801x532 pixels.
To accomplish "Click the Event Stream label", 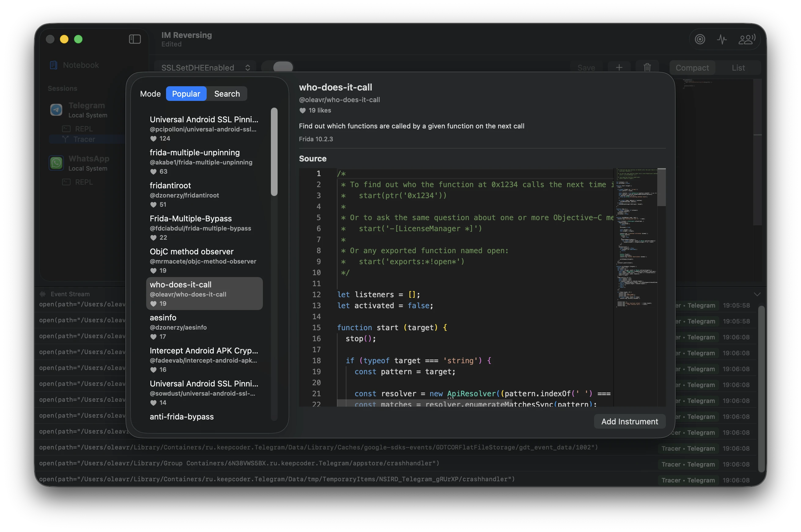I will [70, 294].
